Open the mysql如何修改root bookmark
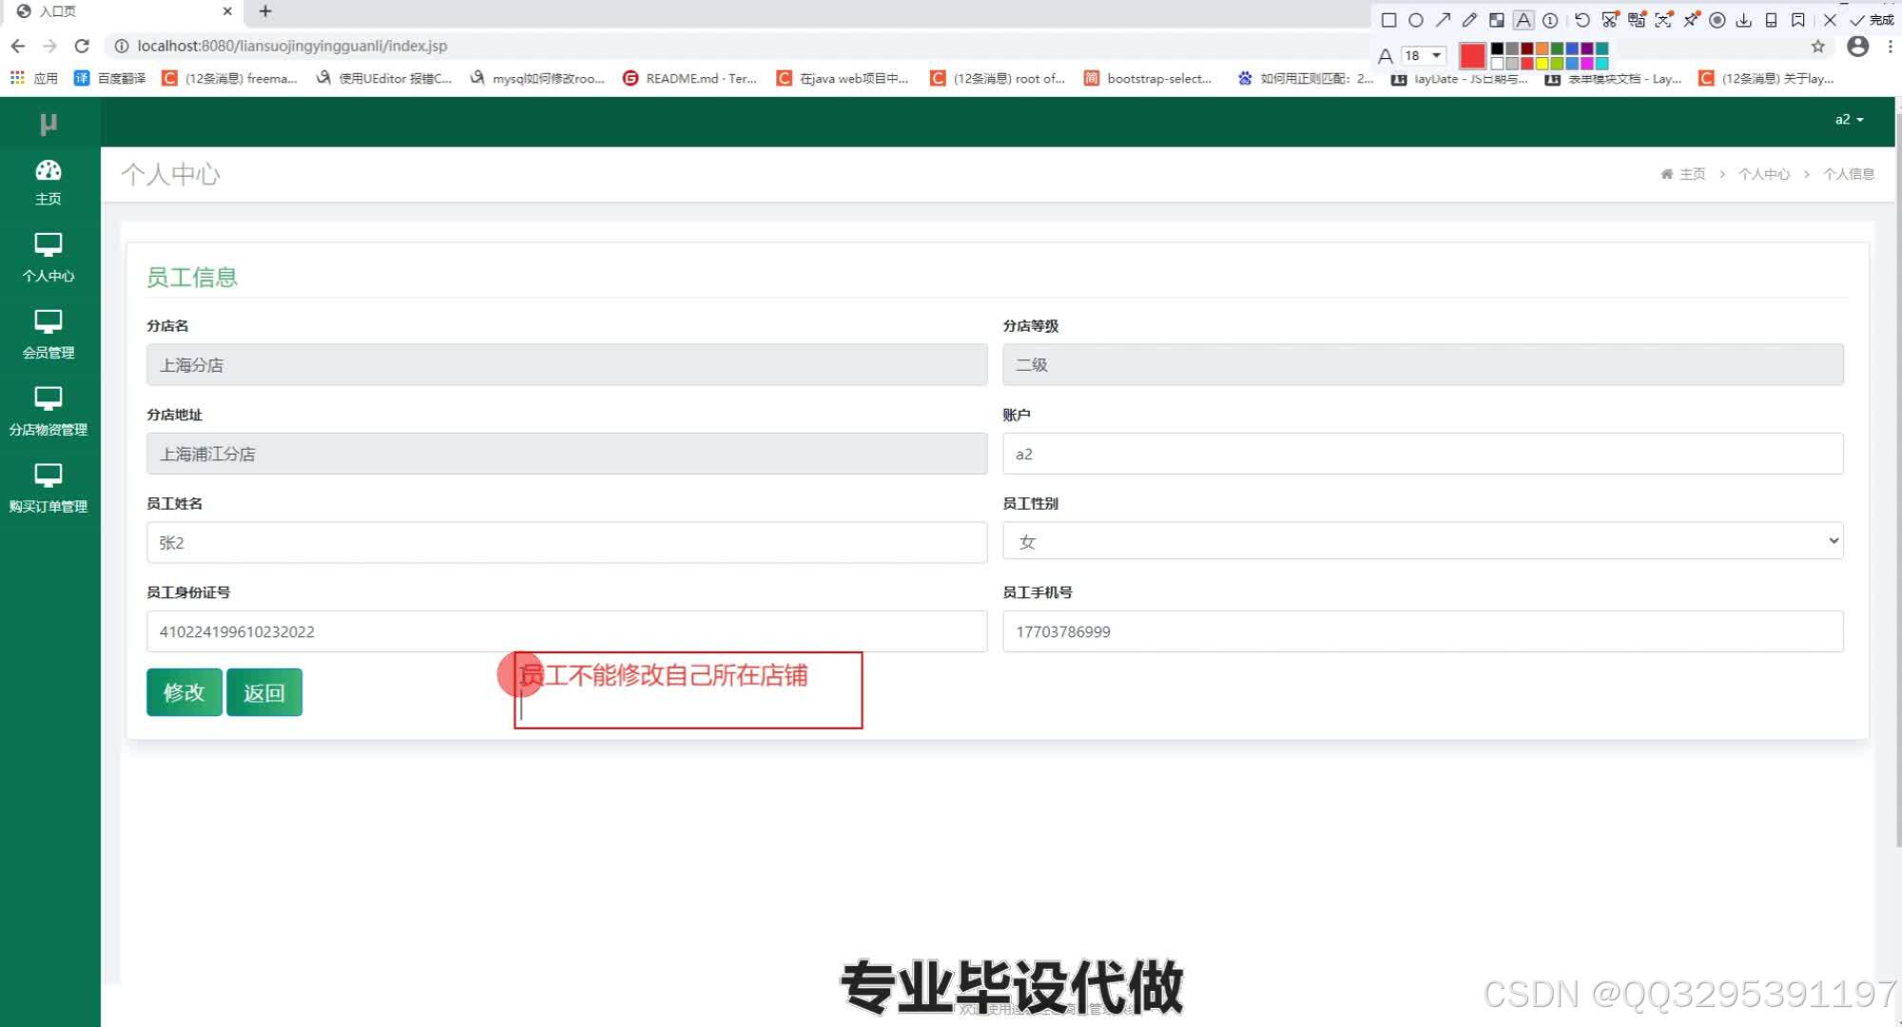The image size is (1902, 1027). click(537, 78)
